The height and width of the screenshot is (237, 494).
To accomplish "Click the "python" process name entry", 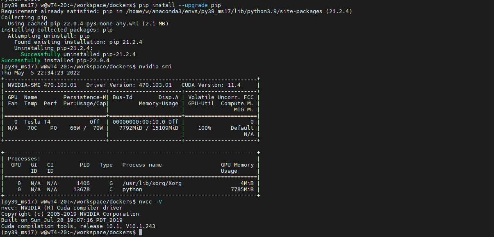I will 132,190.
